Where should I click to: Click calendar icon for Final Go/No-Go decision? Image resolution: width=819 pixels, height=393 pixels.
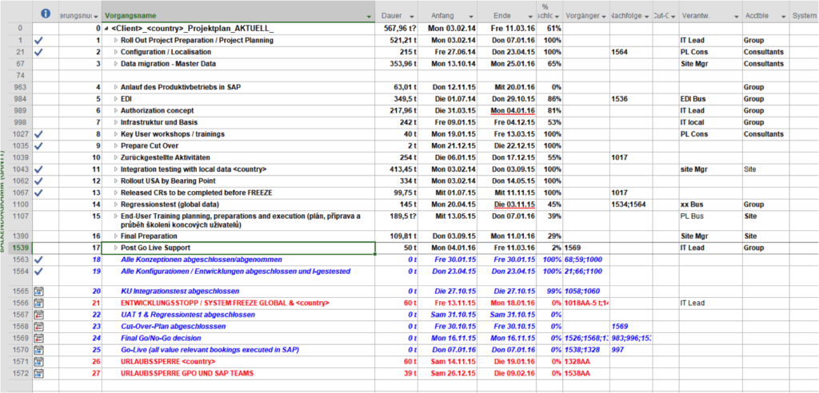click(38, 338)
